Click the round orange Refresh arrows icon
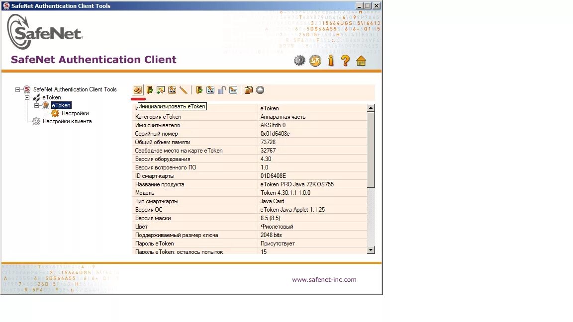The width and height of the screenshot is (573, 322). pos(315,60)
